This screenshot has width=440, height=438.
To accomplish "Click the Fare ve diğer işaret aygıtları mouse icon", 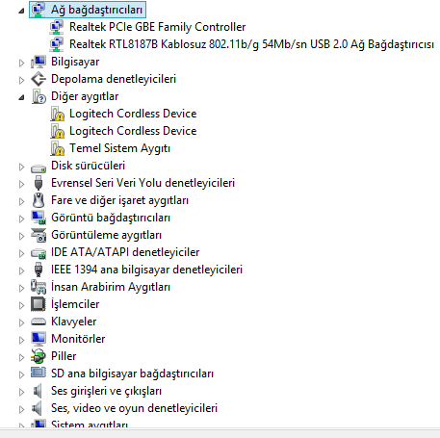I will [x=39, y=200].
